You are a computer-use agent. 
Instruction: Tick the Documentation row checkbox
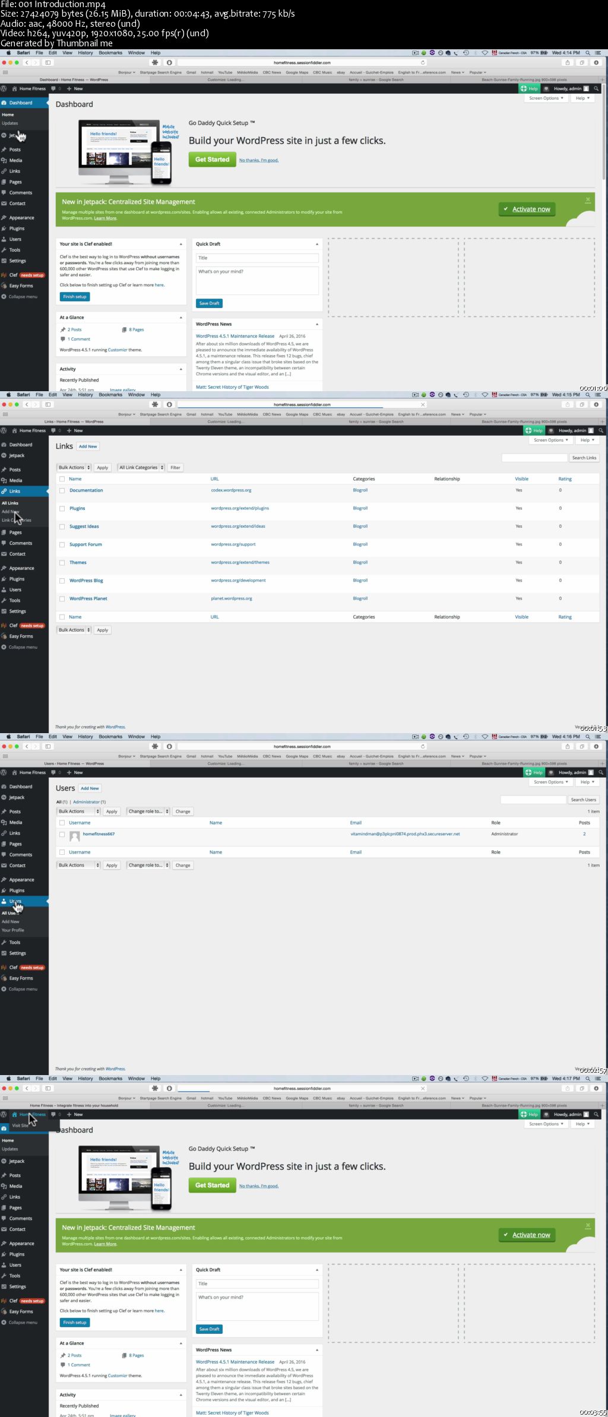tap(62, 490)
